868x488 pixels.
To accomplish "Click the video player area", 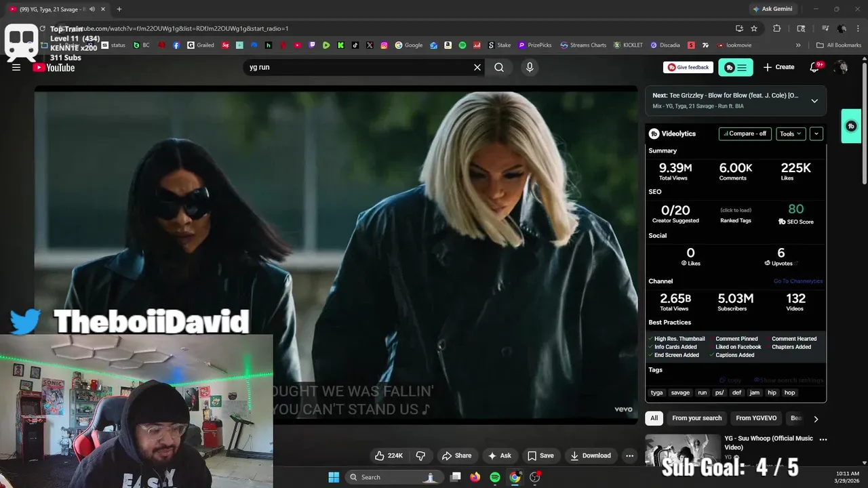I will tap(336, 254).
